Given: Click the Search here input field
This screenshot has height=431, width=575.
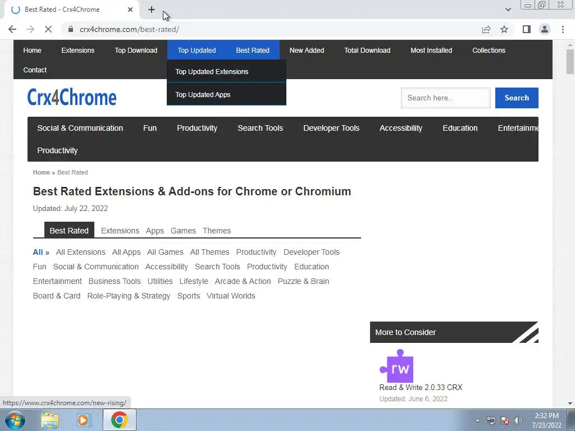Looking at the screenshot, I should 445,98.
